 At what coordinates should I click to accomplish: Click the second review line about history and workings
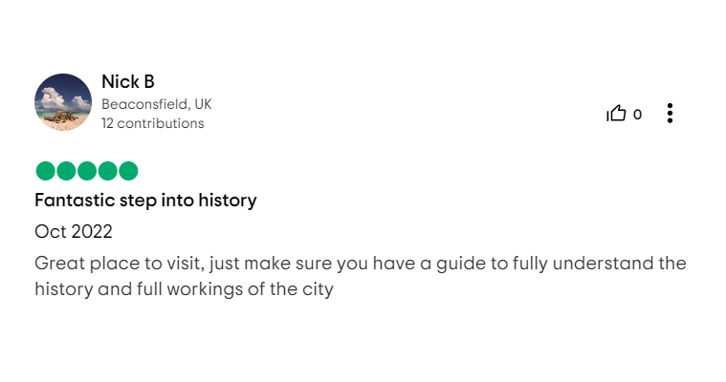pyautogui.click(x=184, y=289)
